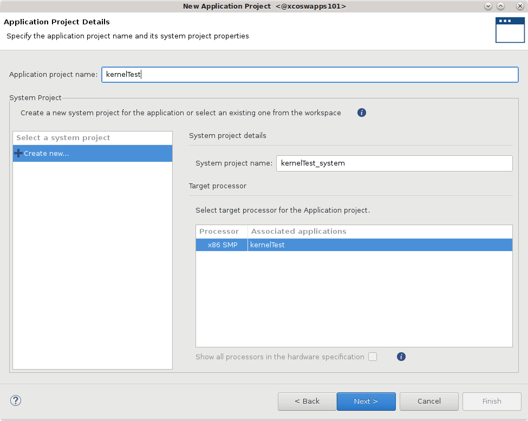528x421 pixels.
Task: Click the help question mark icon
Action: [16, 401]
